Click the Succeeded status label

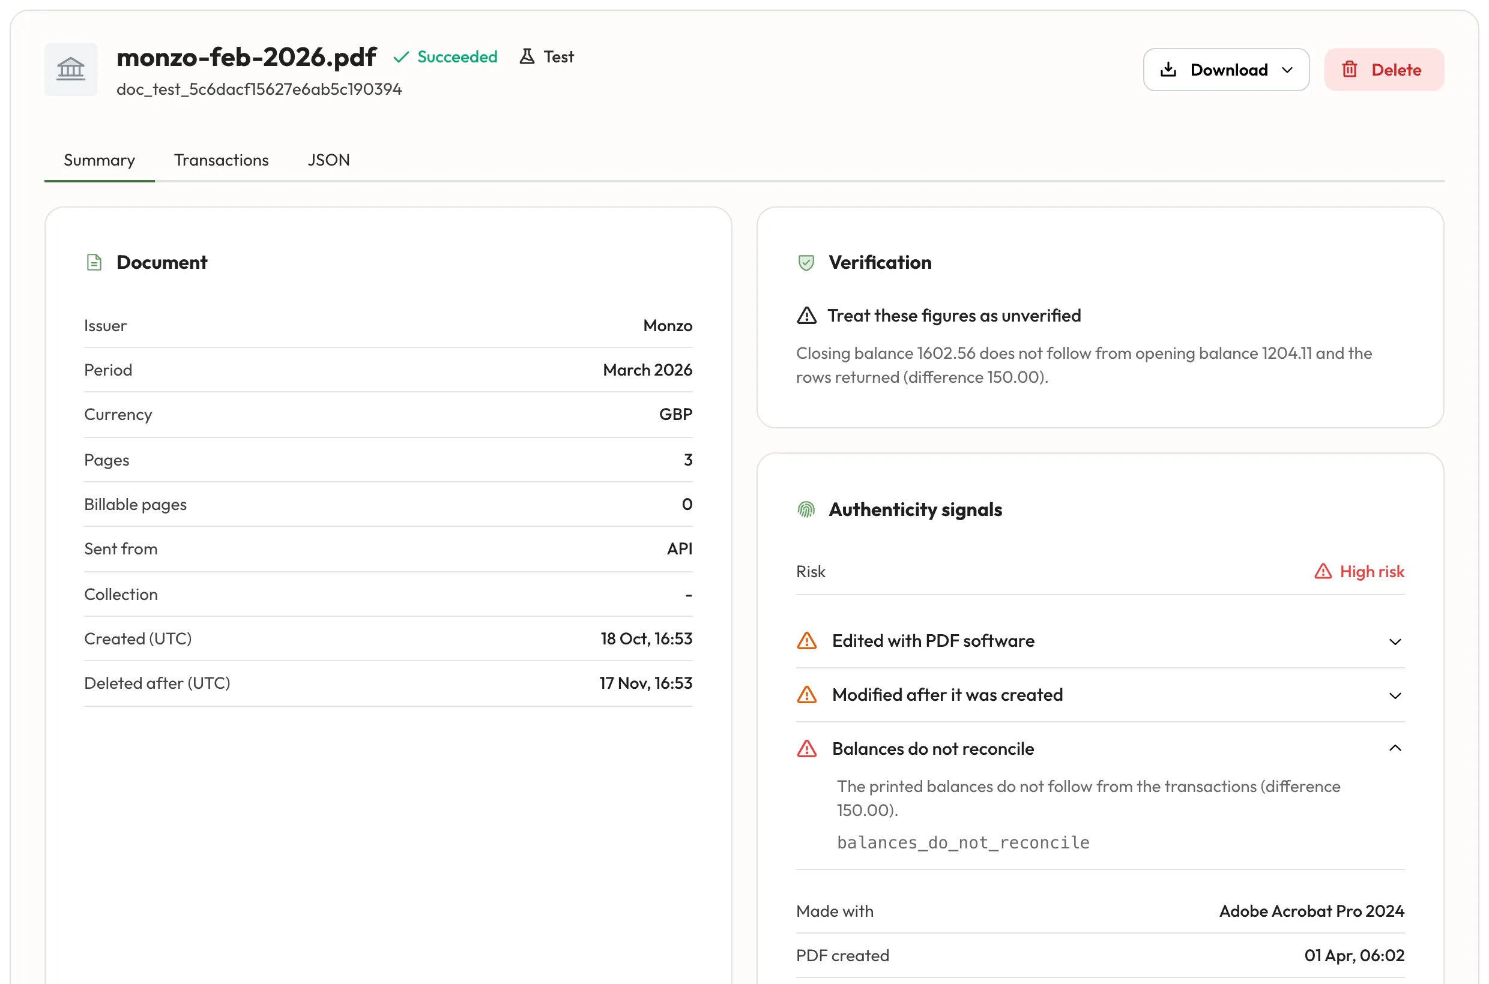pyautogui.click(x=457, y=57)
